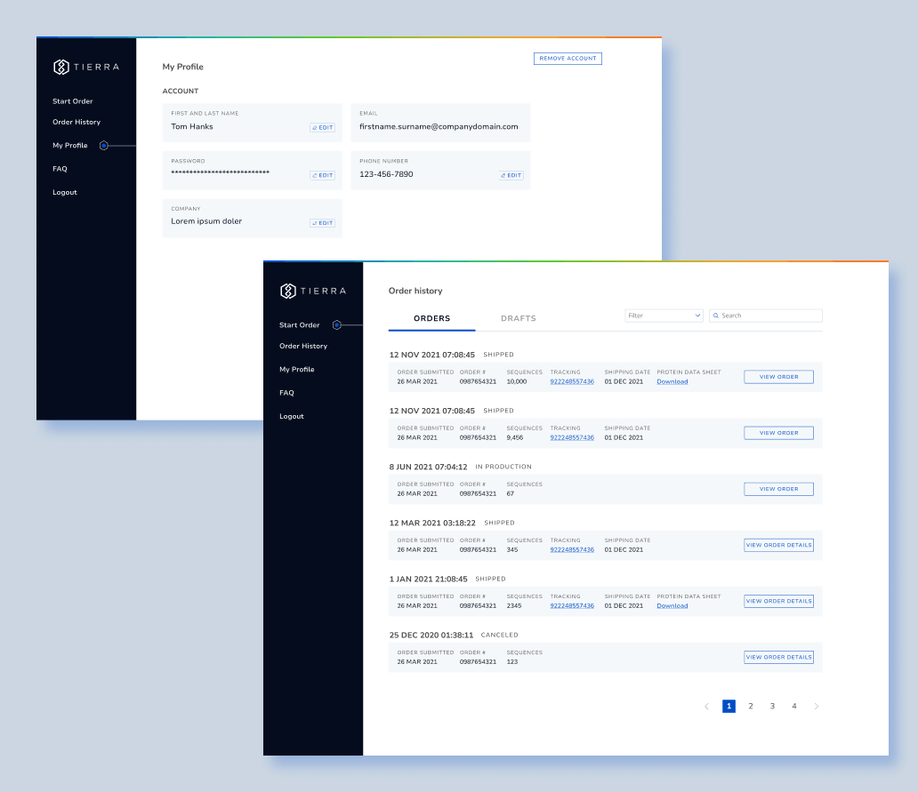Open FAQ in the My Profile window sidebar
This screenshot has width=918, height=792.
(x=60, y=169)
